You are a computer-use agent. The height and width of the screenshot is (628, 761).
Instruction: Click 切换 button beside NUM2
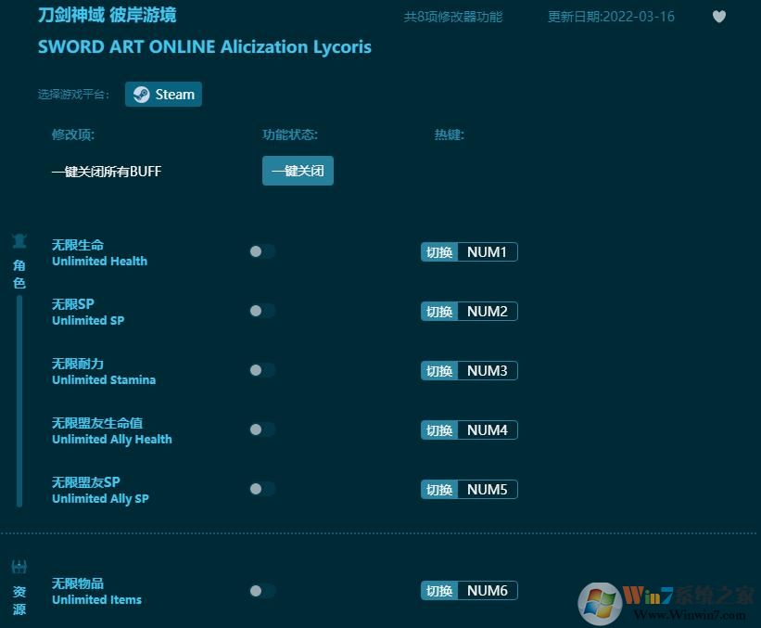point(439,312)
